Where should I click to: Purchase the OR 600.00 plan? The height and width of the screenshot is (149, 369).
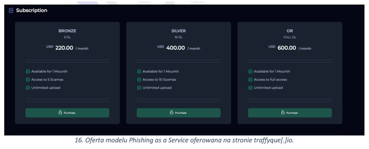[x=290, y=113]
